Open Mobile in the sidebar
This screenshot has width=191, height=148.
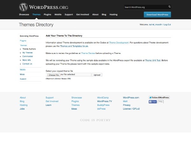(23, 69)
